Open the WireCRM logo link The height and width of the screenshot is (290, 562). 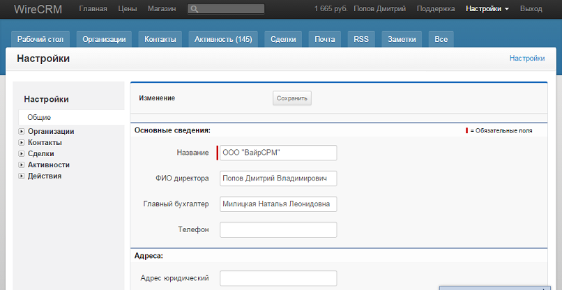point(38,9)
